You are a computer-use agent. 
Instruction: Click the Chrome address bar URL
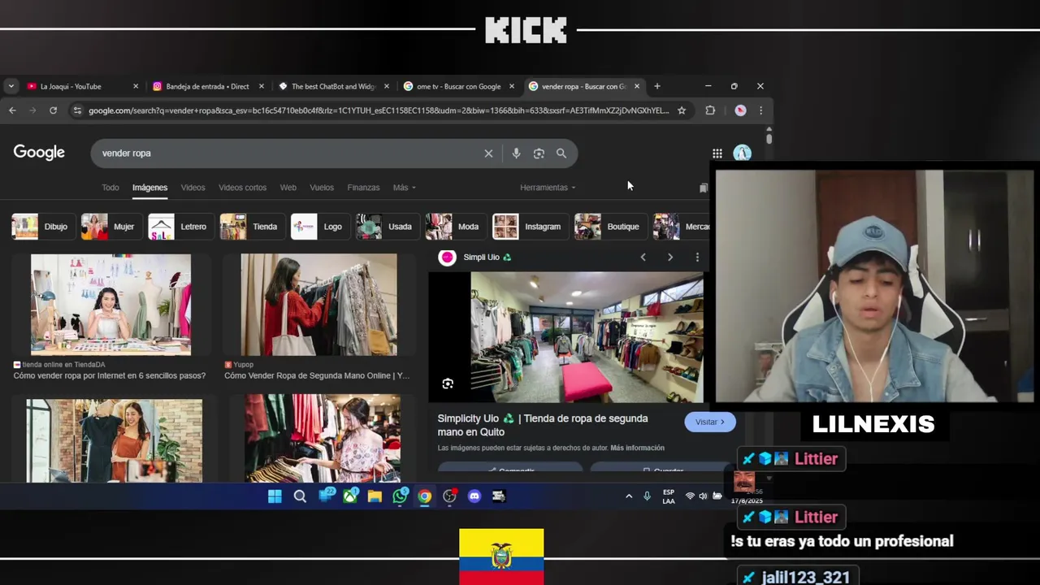point(379,110)
